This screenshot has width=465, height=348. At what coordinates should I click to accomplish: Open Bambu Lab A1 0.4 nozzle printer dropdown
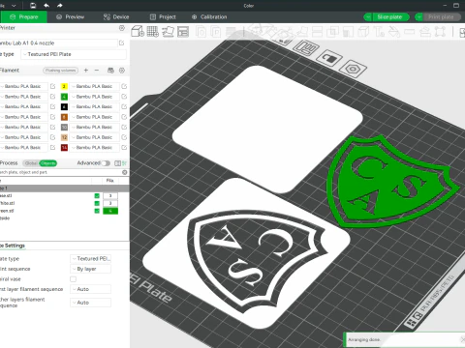pos(58,43)
